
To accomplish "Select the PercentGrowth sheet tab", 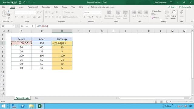I will pos(22,98).
